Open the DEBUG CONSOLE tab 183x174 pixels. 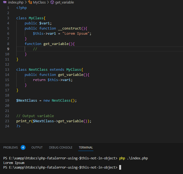[x=61, y=147]
